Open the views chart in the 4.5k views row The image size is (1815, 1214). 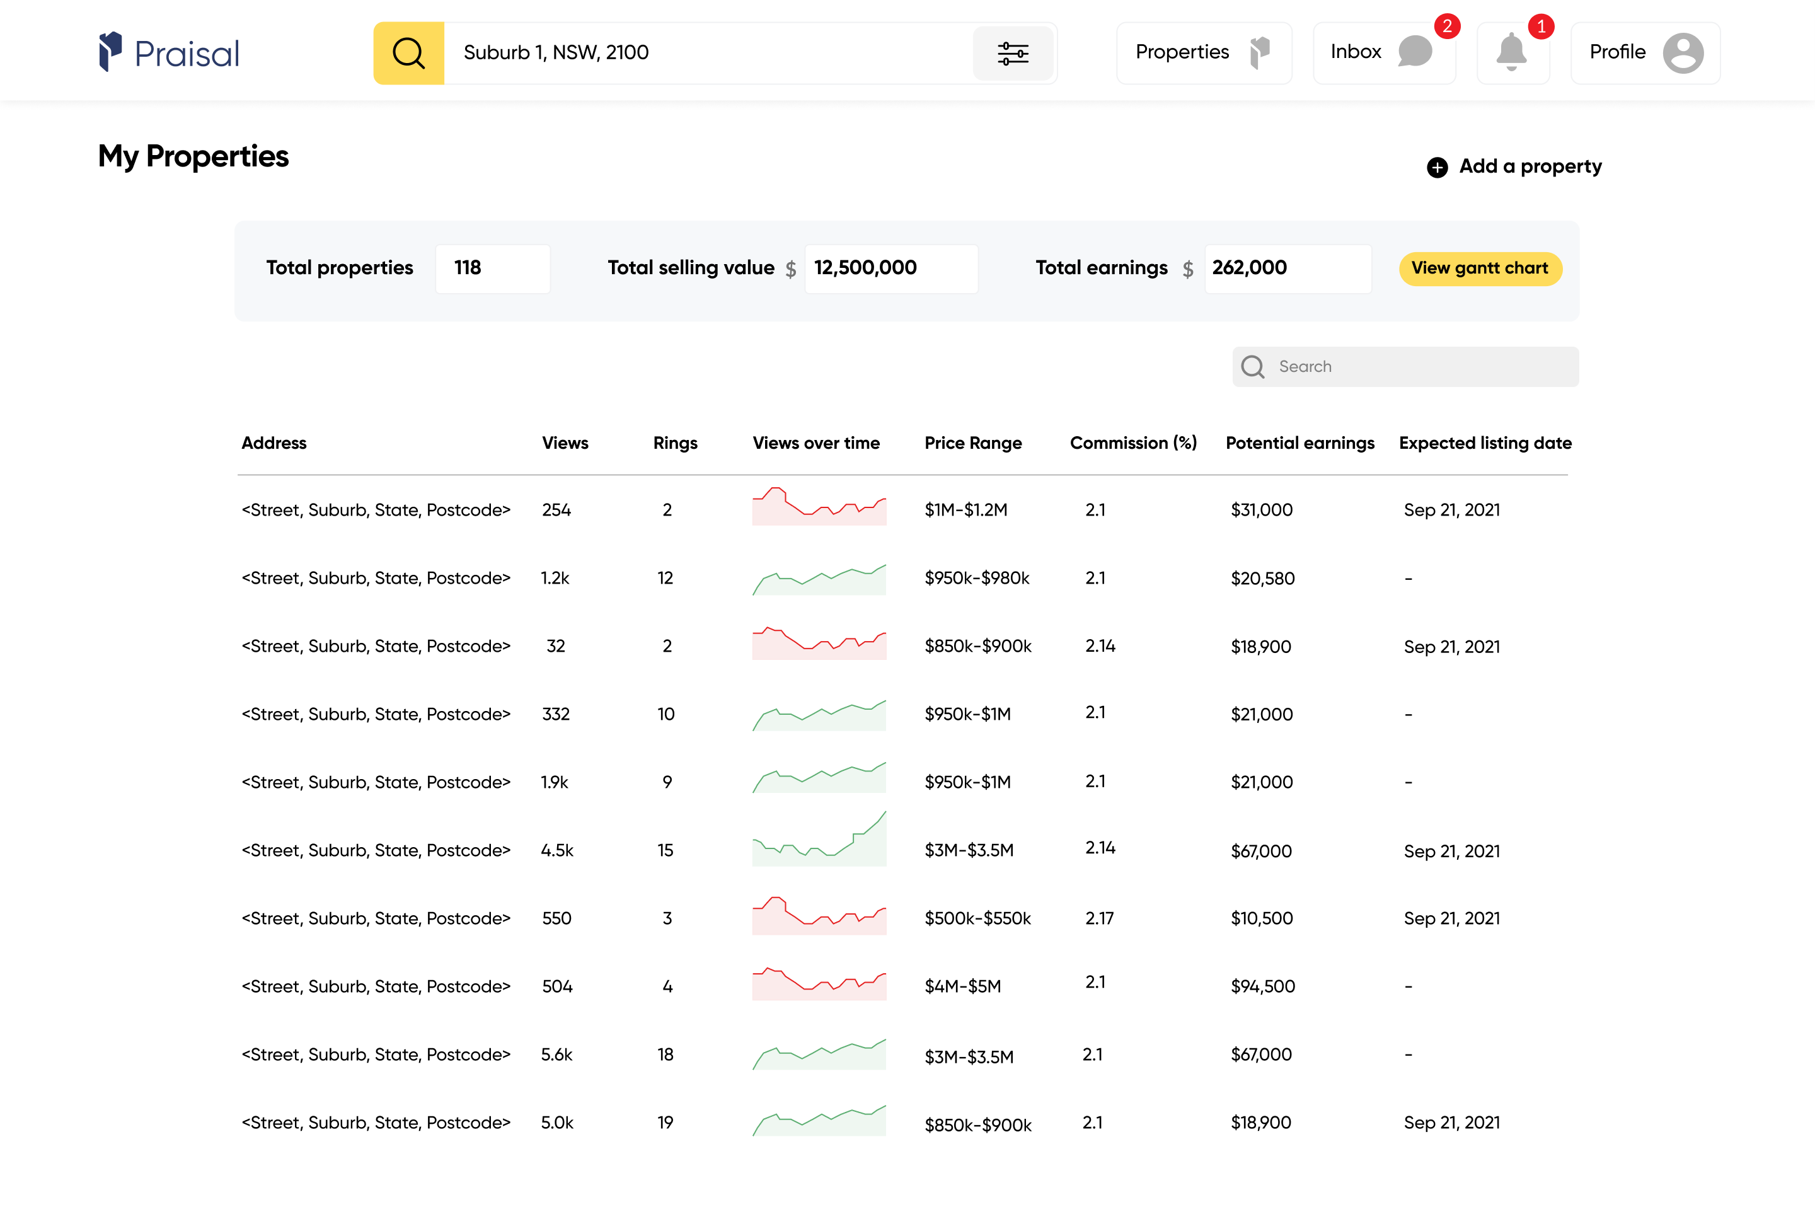pos(820,838)
